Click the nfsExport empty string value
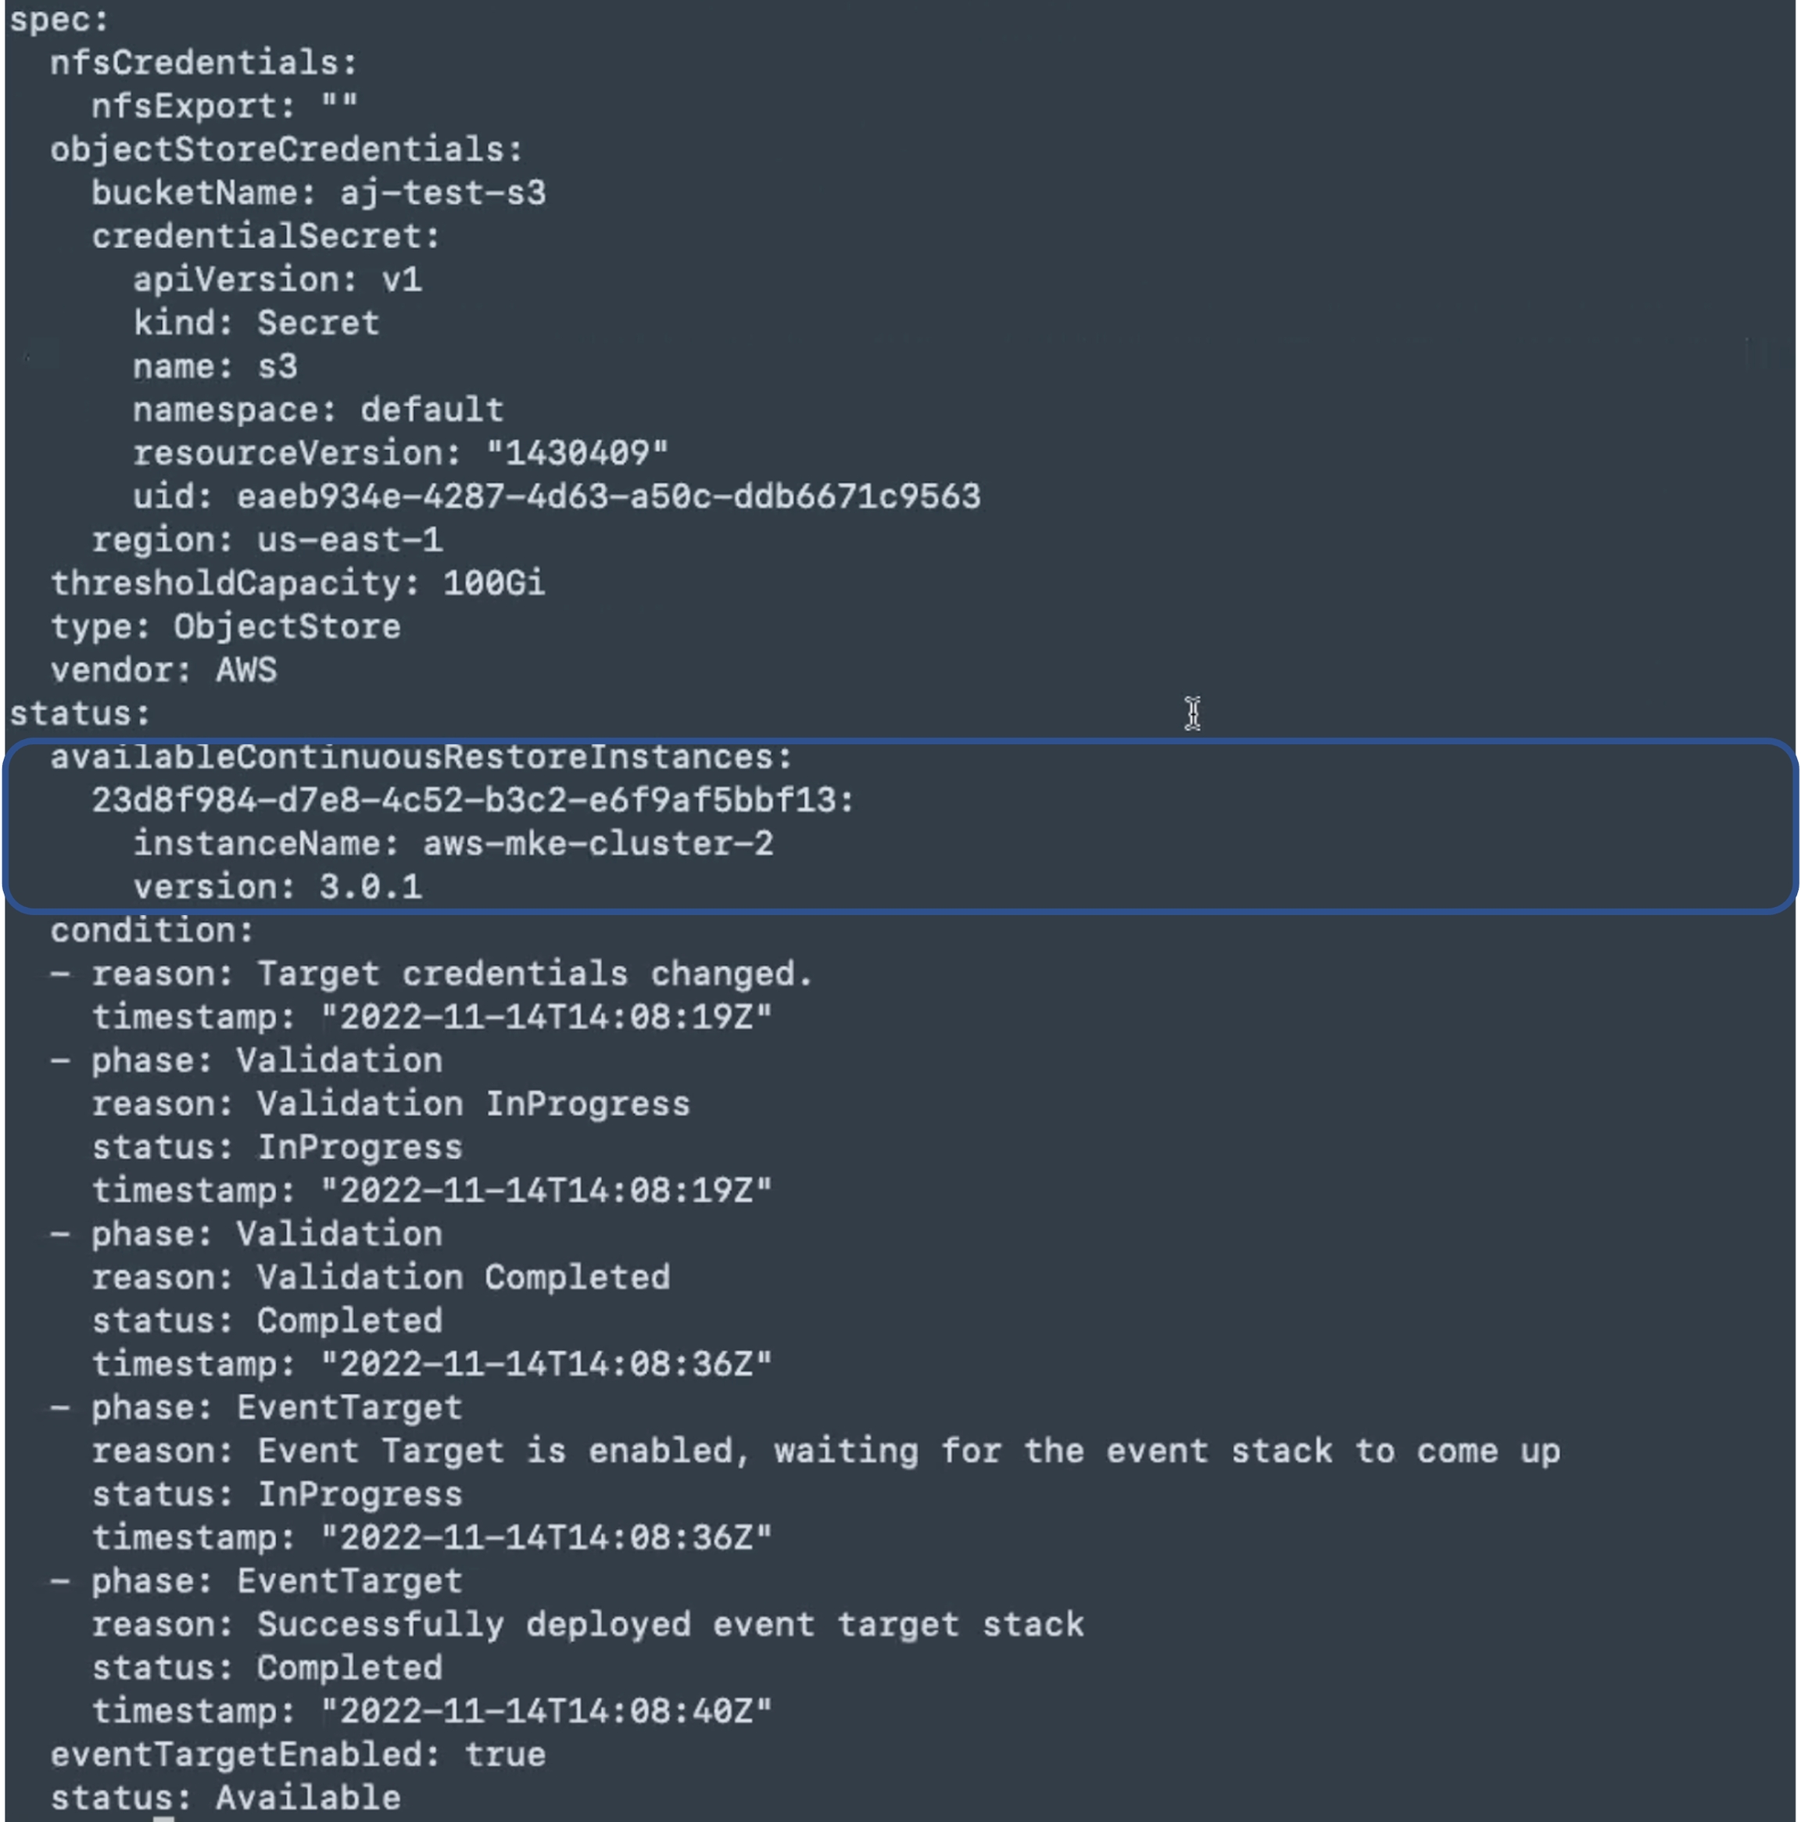 (339, 106)
